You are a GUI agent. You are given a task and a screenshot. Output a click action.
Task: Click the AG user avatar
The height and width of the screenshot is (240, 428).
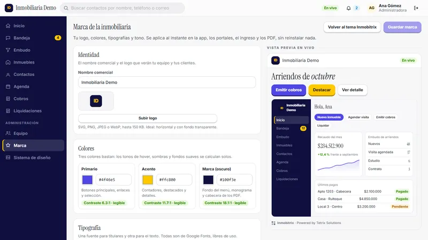[x=371, y=8]
